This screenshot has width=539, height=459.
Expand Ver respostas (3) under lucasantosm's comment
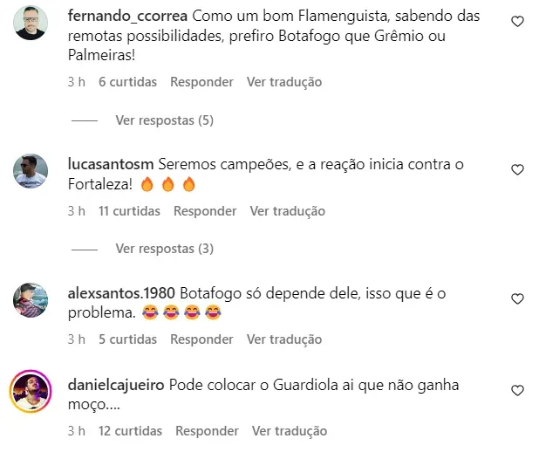tap(164, 249)
